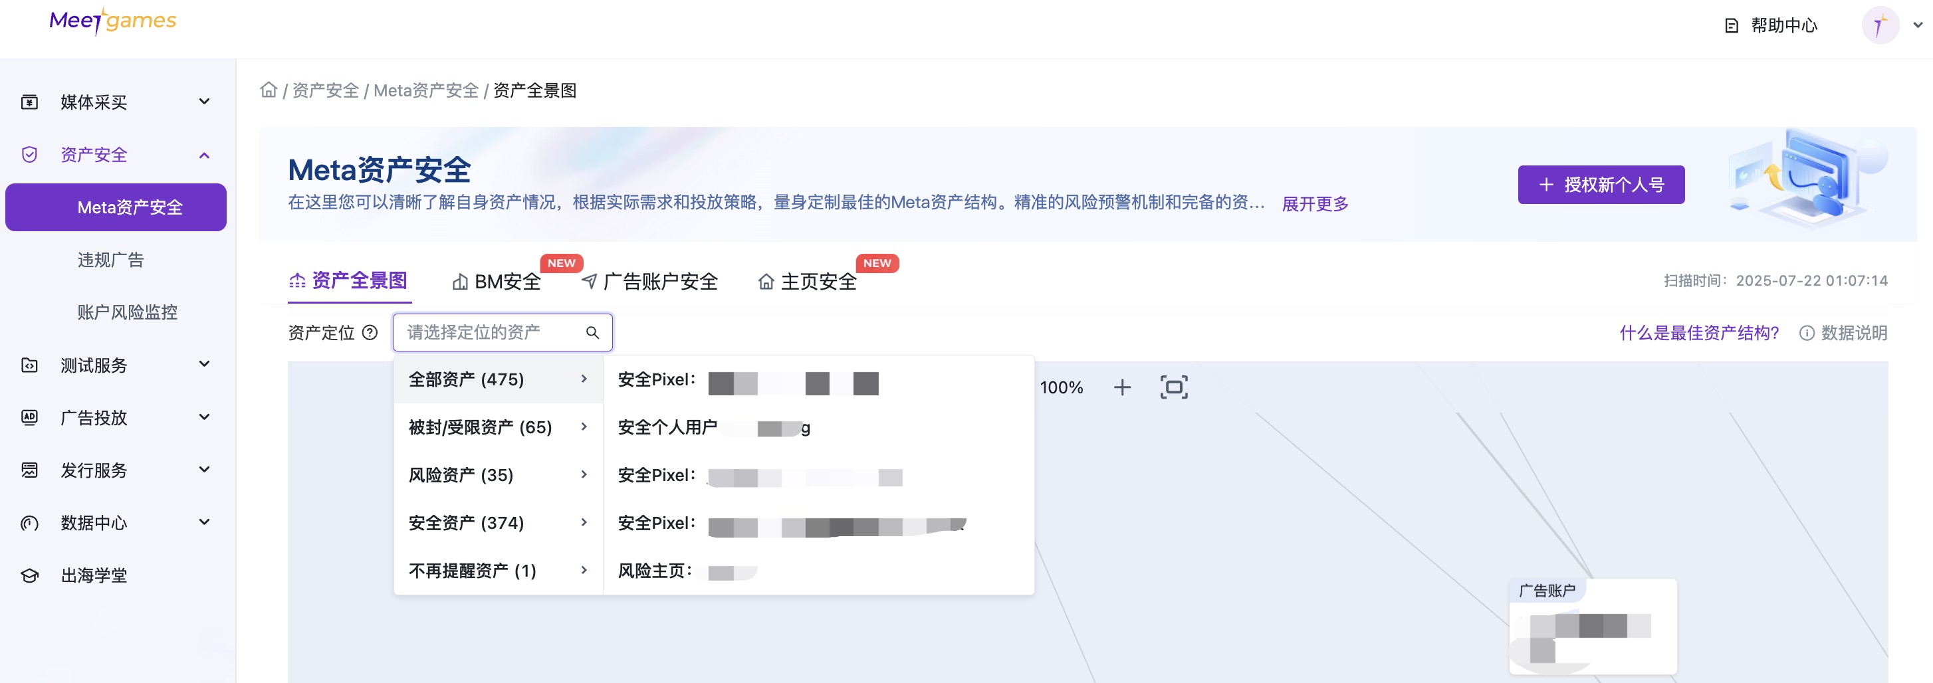The image size is (1933, 683).
Task: Click the 数据说明 info icon
Action: click(1806, 333)
